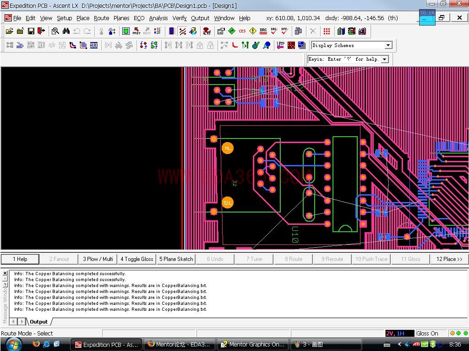Open the Keyin command dropdown arrow
The width and height of the screenshot is (469, 351).
[385, 59]
